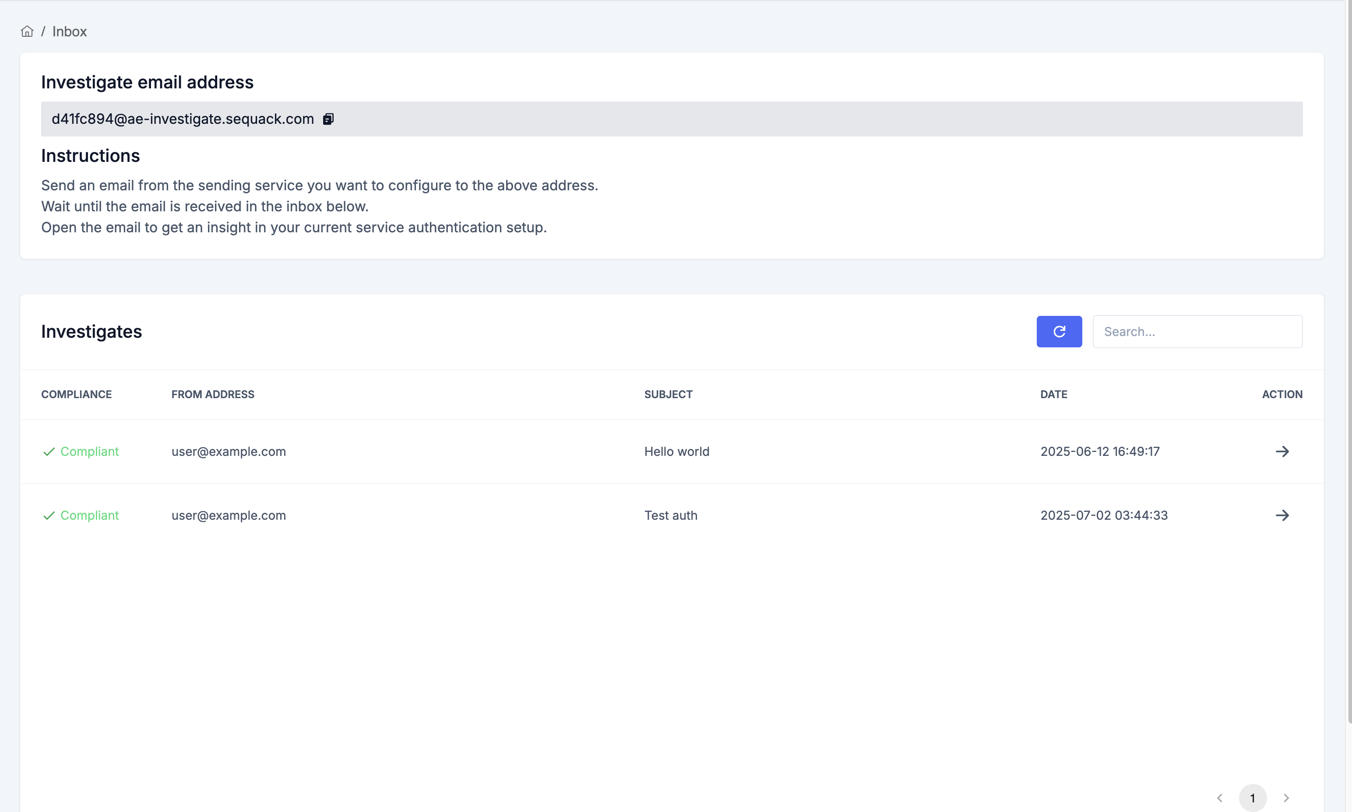Open the Hello world email arrow
The height and width of the screenshot is (812, 1352).
tap(1282, 451)
